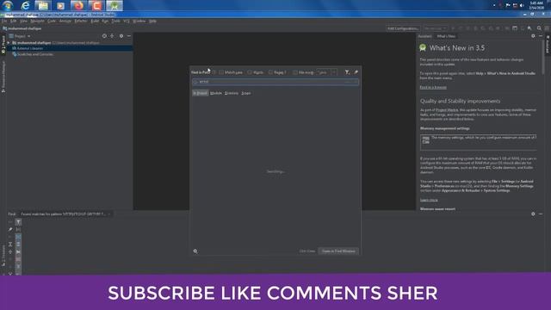Image resolution: width=551 pixels, height=310 pixels.
Task: Hide the Project panel with the minus icon
Action: [x=129, y=36]
